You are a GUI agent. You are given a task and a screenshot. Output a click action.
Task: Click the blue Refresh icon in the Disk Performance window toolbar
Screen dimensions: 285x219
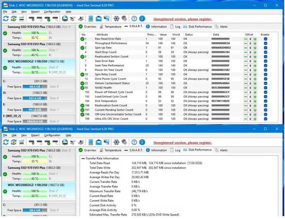click(x=6, y=142)
